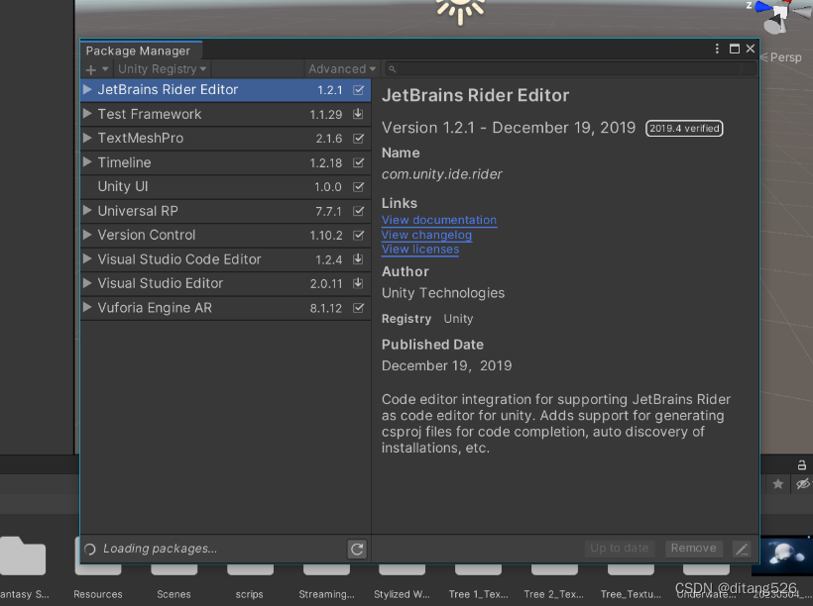Click the Visual Studio Editor download icon
813x606 pixels.
pyautogui.click(x=358, y=283)
